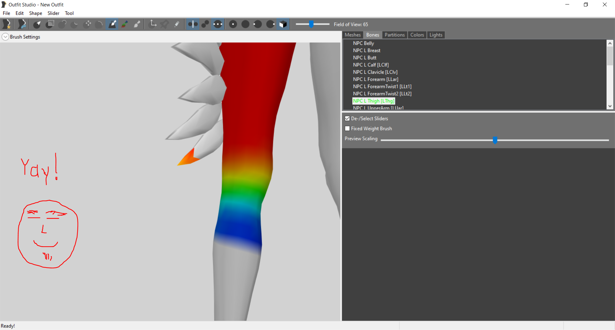Click the New Project icon with star

click(7, 24)
